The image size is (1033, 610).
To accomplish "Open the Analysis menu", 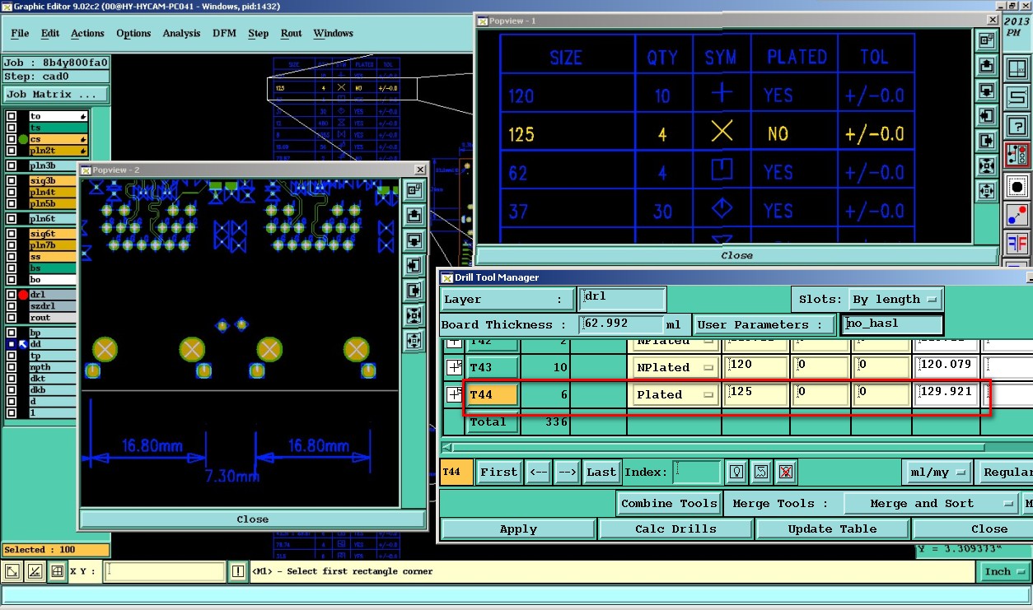I will point(181,34).
